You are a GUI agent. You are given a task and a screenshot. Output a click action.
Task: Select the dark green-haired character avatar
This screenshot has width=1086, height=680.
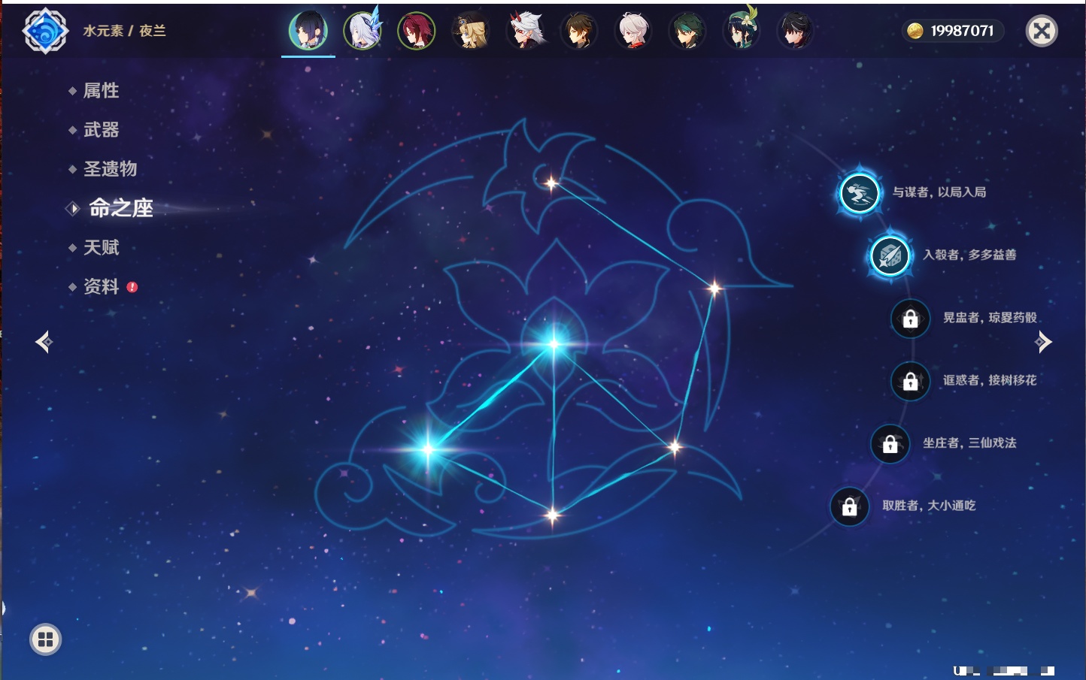(687, 31)
